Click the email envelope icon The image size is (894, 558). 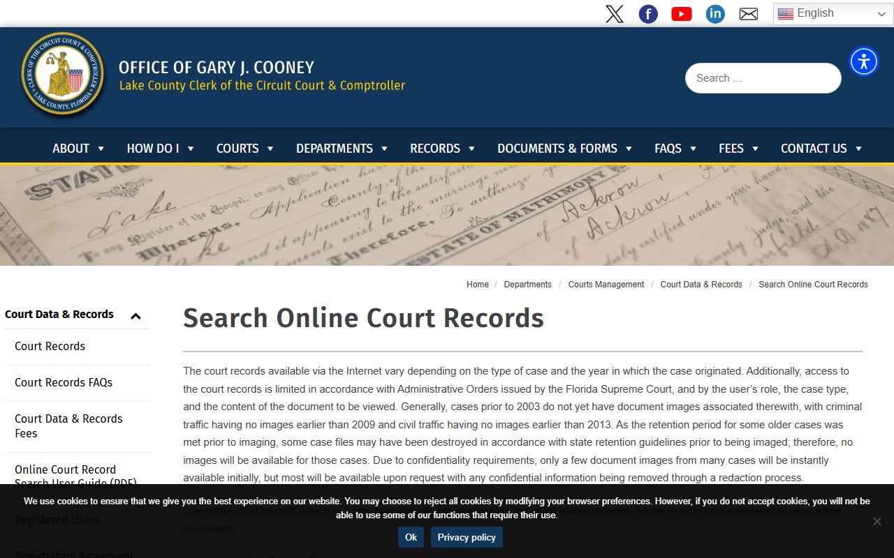(x=749, y=14)
